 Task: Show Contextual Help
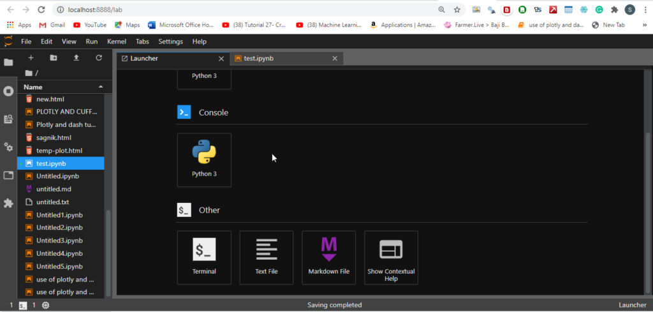coord(391,257)
